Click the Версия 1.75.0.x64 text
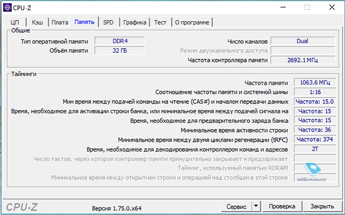Viewport: 345px width, 215px height. (x=116, y=209)
